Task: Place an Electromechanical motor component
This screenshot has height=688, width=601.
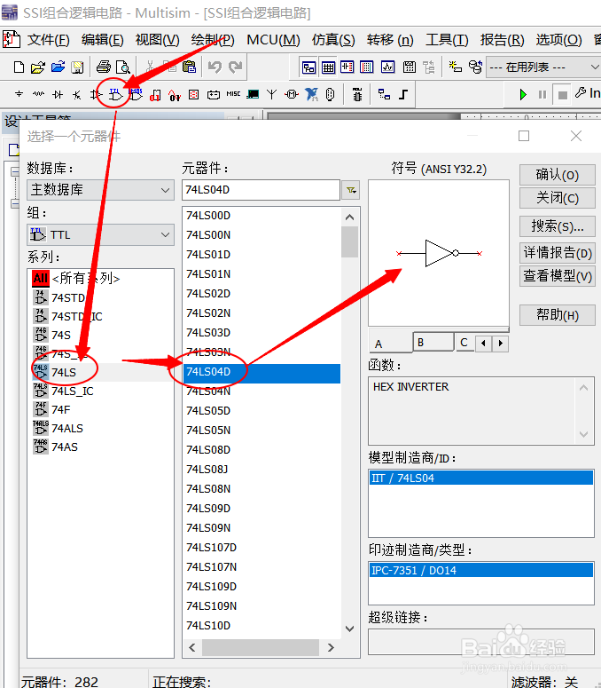Action: pos(292,94)
